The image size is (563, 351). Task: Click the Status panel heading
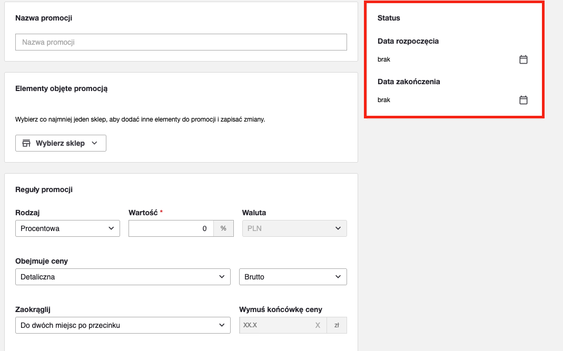pos(389,18)
